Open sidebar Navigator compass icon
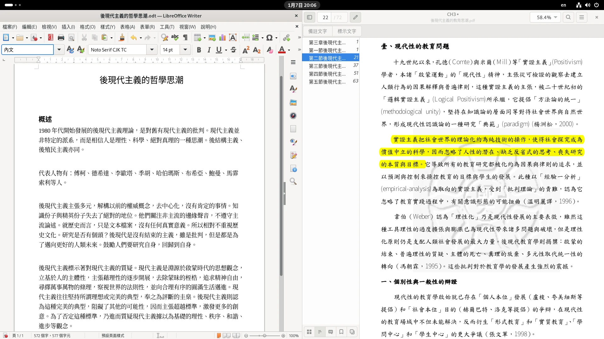Viewport: 604px width, 339px height. pos(293,116)
